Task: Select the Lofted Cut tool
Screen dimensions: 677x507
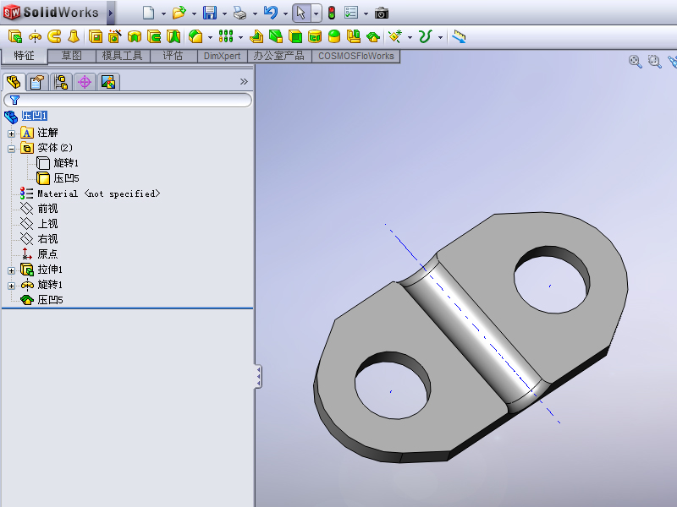Action: click(173, 36)
